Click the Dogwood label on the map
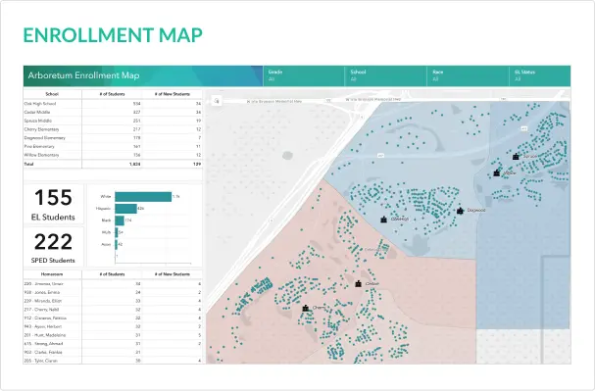This screenshot has width=595, height=391. coord(476,210)
